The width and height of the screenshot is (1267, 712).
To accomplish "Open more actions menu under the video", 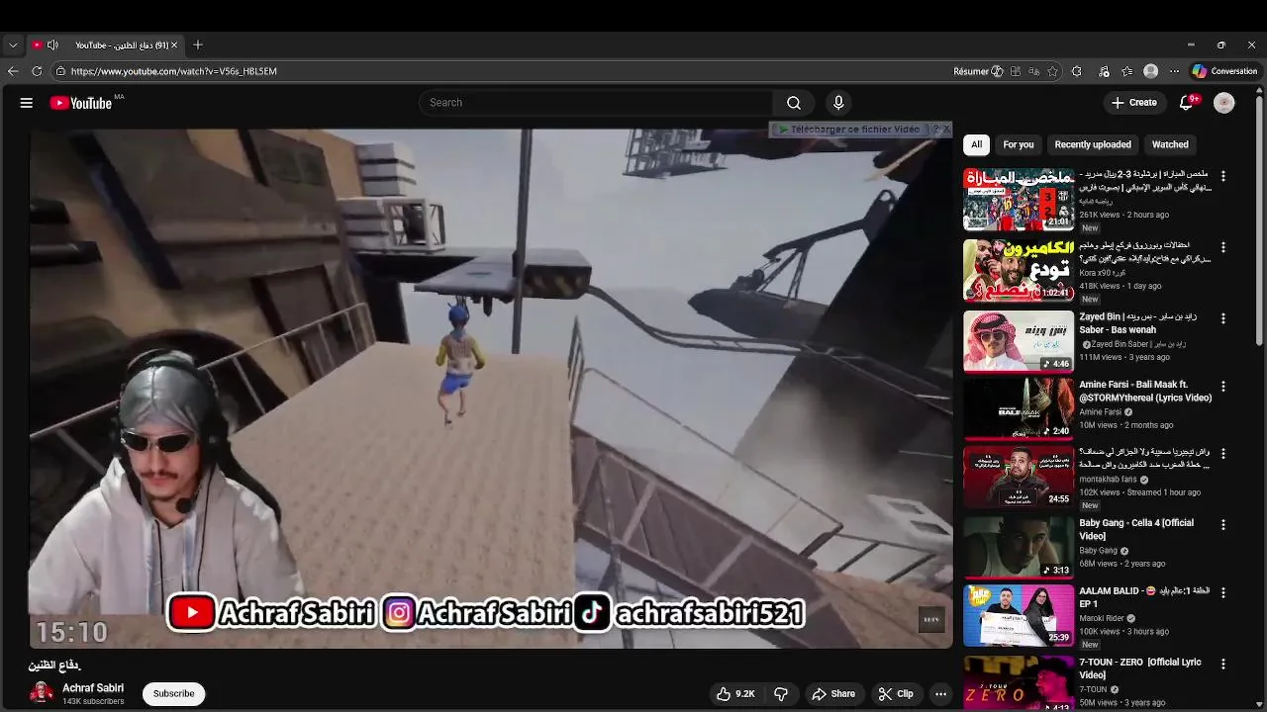I will 940,694.
